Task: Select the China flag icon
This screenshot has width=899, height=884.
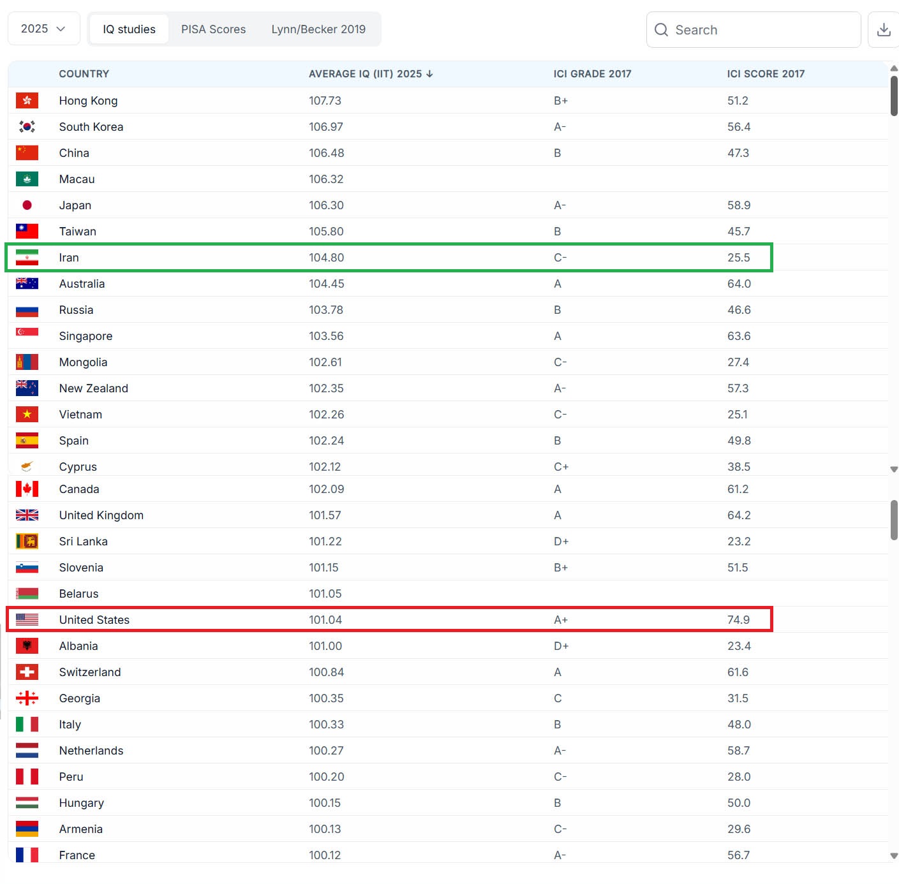Action: coord(27,153)
